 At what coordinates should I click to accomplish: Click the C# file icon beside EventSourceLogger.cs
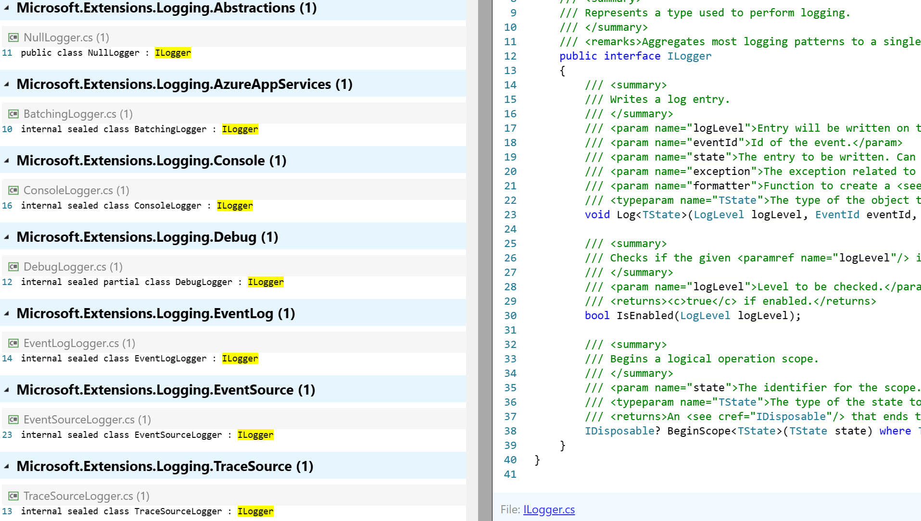click(13, 420)
